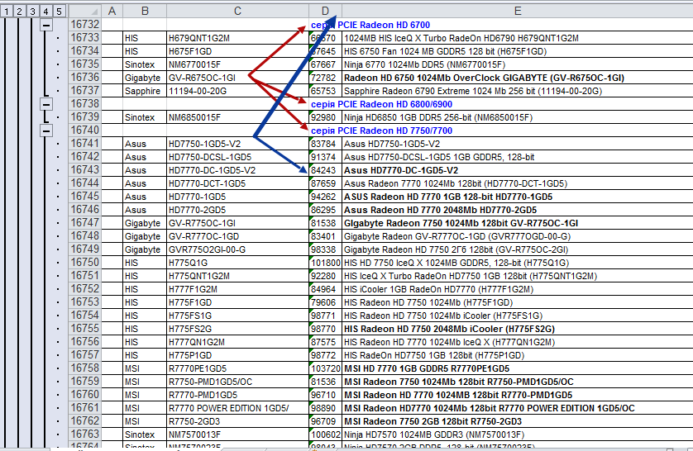Collapse outline group at row 16738
Viewport: 693px width, 451px height.
46,104
